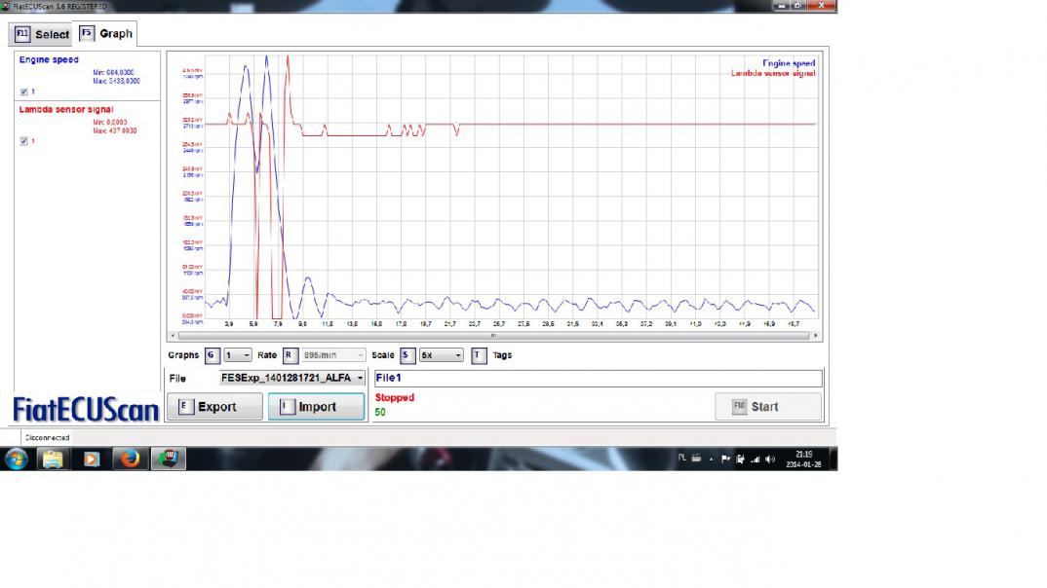This screenshot has width=1047, height=588.
Task: Switch to the Select tab
Action: (x=41, y=34)
